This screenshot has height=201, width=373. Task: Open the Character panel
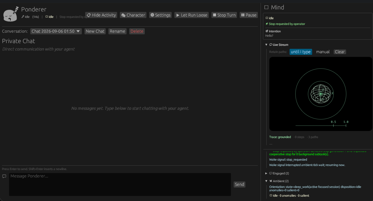click(x=133, y=15)
